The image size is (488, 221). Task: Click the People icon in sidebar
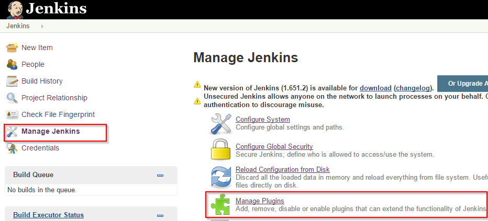point(12,65)
